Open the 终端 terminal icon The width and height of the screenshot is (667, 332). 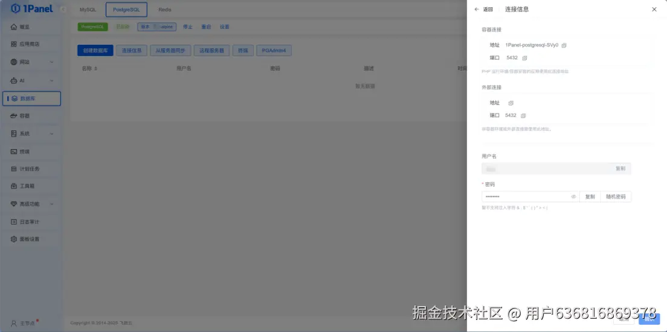coord(14,152)
